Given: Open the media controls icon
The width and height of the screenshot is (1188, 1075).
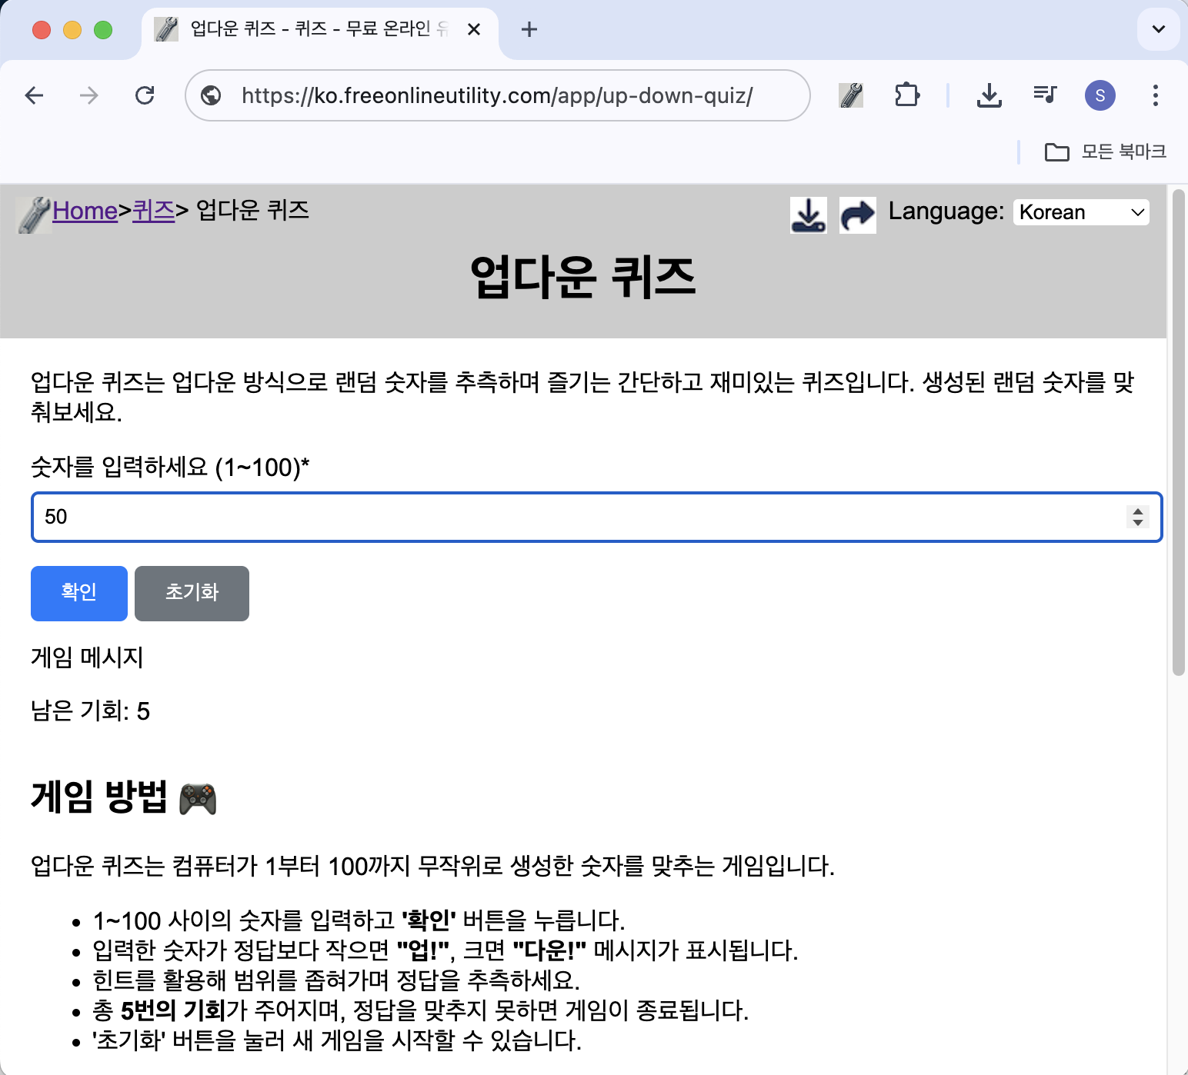Looking at the screenshot, I should click(x=1045, y=95).
